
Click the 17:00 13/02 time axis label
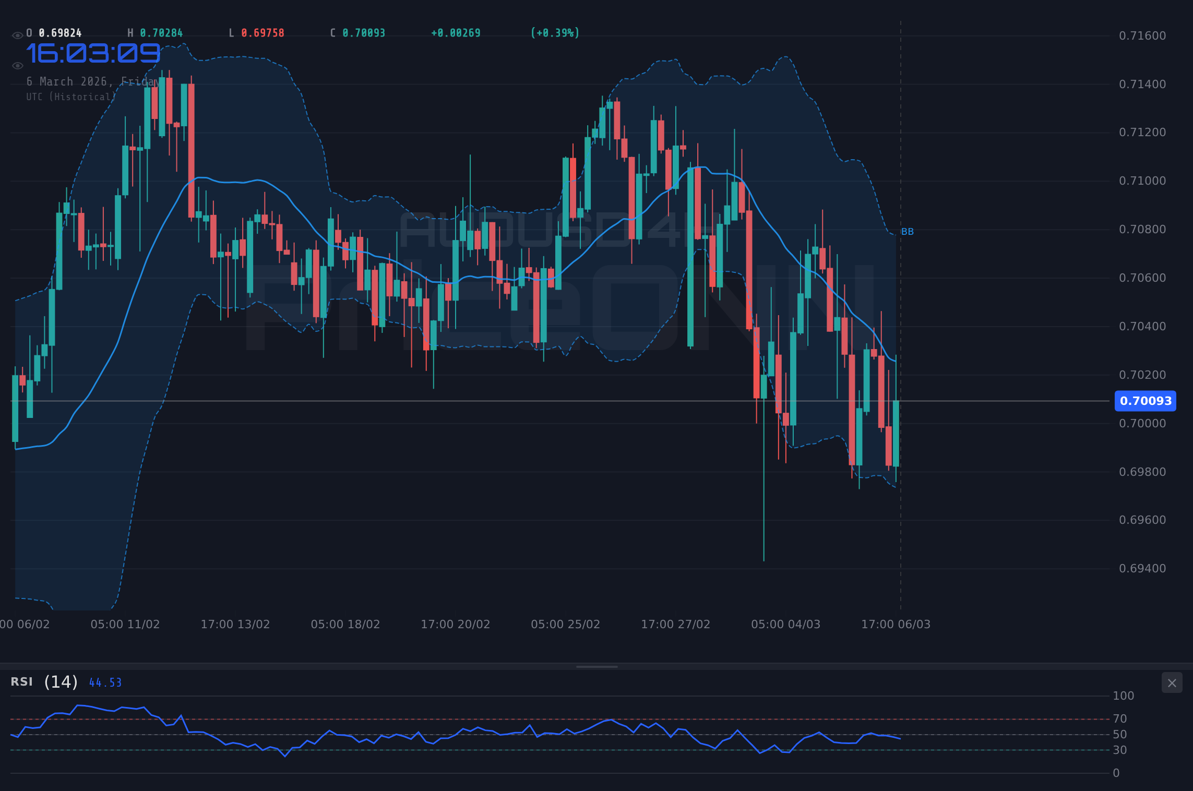pos(235,625)
